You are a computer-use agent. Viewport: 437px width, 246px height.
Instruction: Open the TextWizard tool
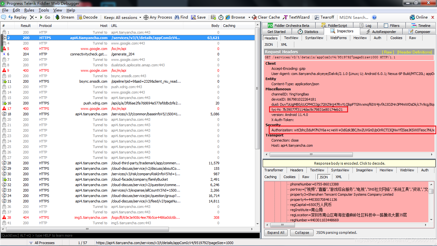296,17
